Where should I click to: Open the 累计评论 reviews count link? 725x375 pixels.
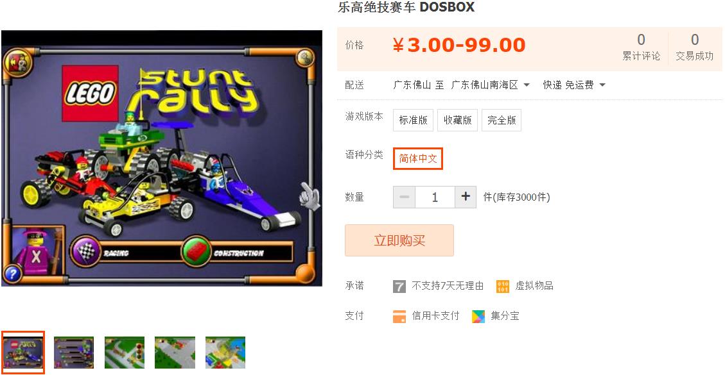(641, 47)
